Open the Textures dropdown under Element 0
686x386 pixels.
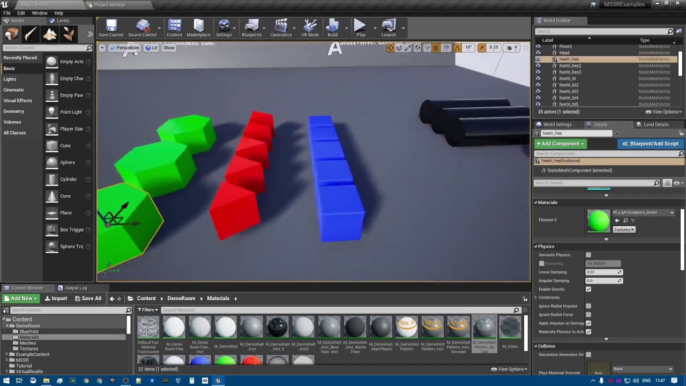tap(624, 229)
